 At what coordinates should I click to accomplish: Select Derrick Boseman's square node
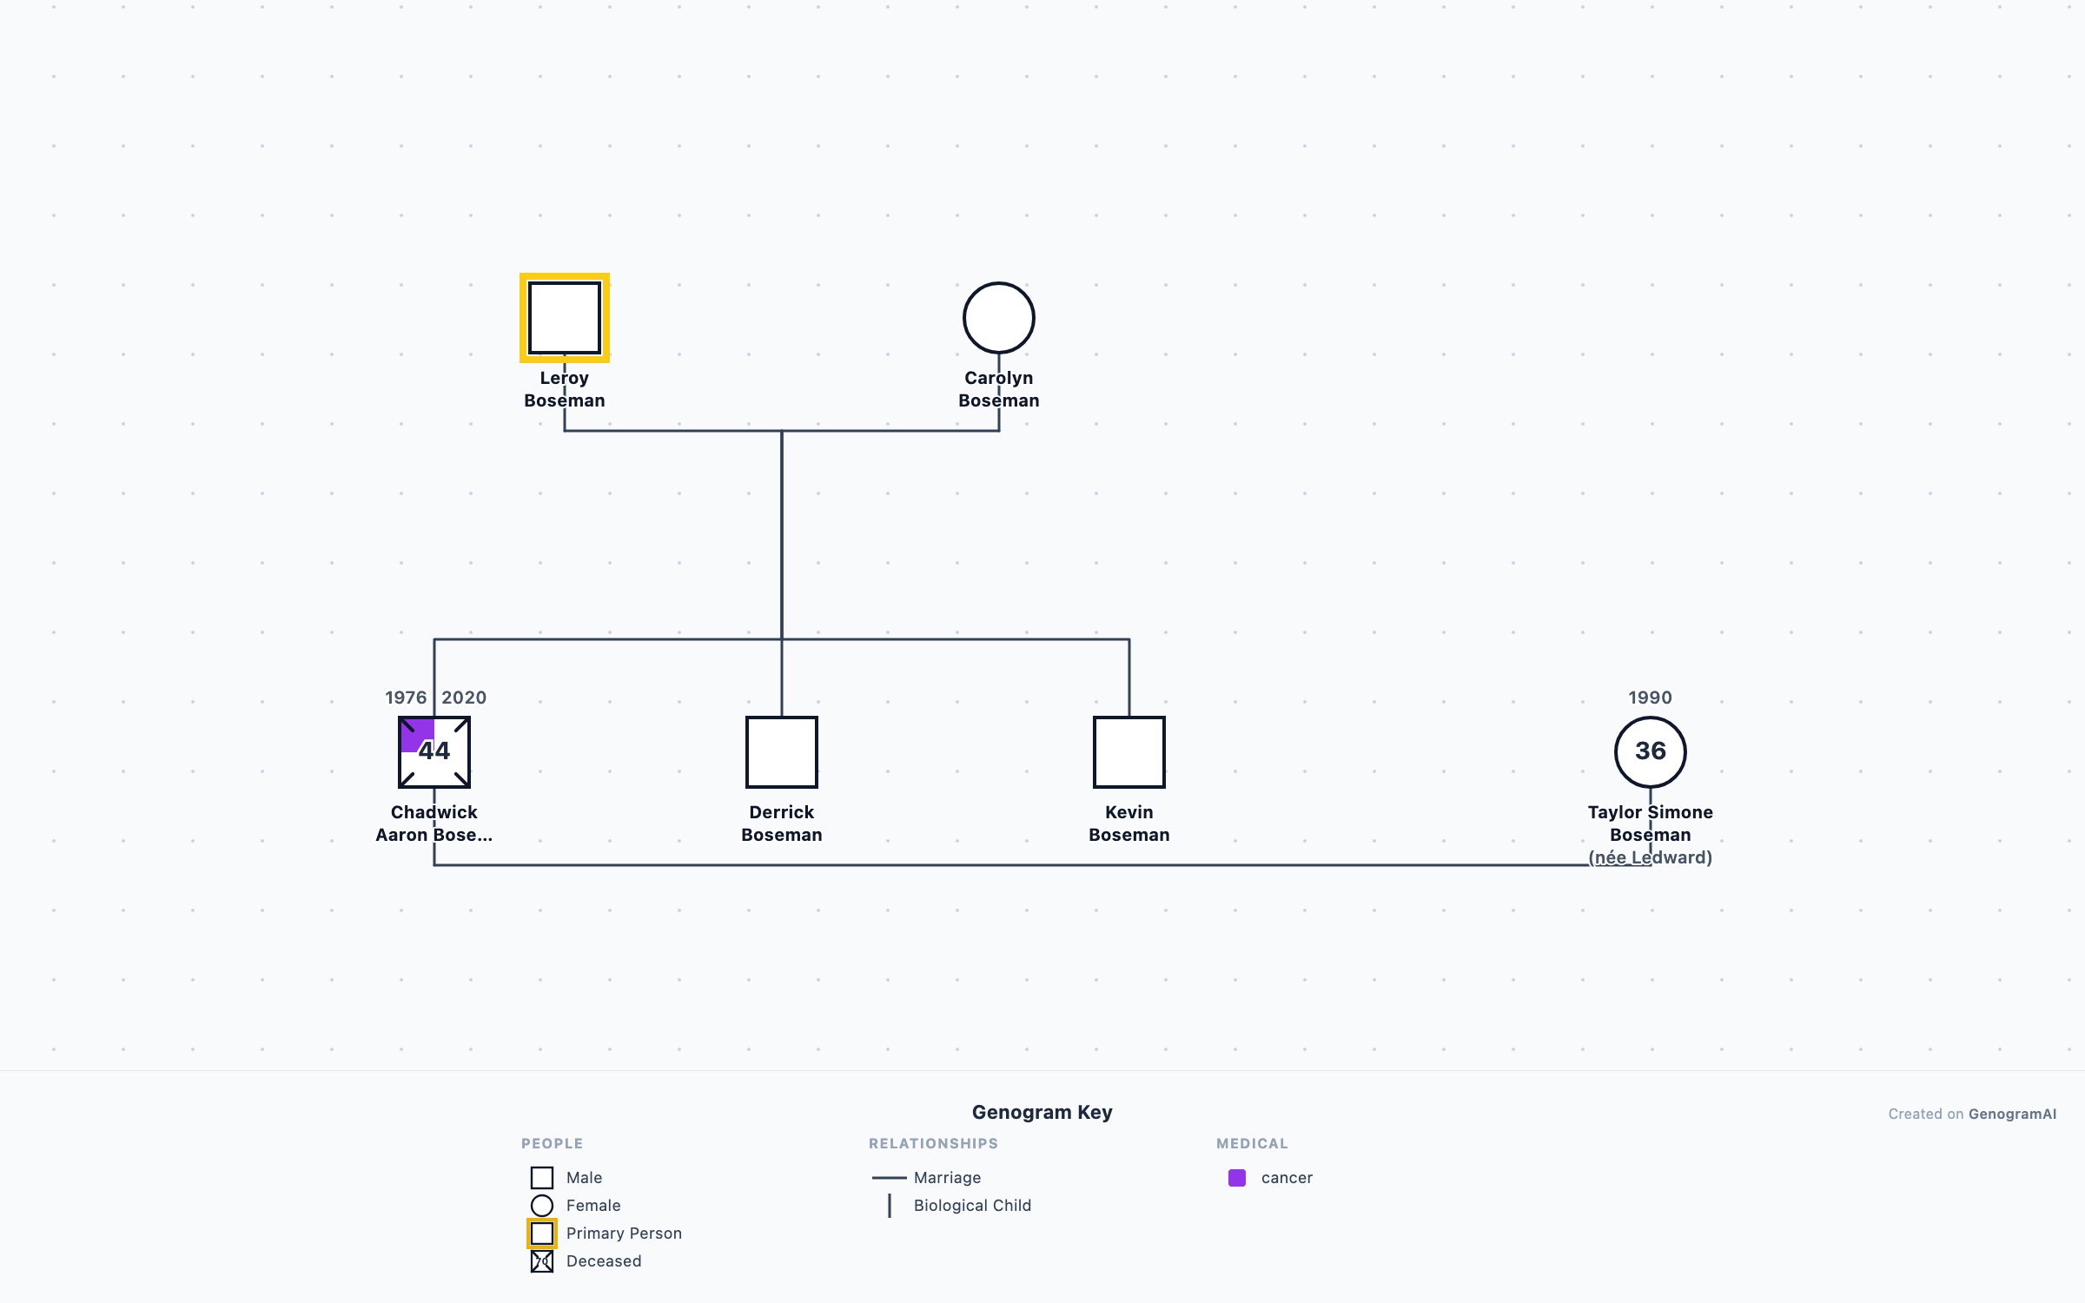tap(782, 752)
